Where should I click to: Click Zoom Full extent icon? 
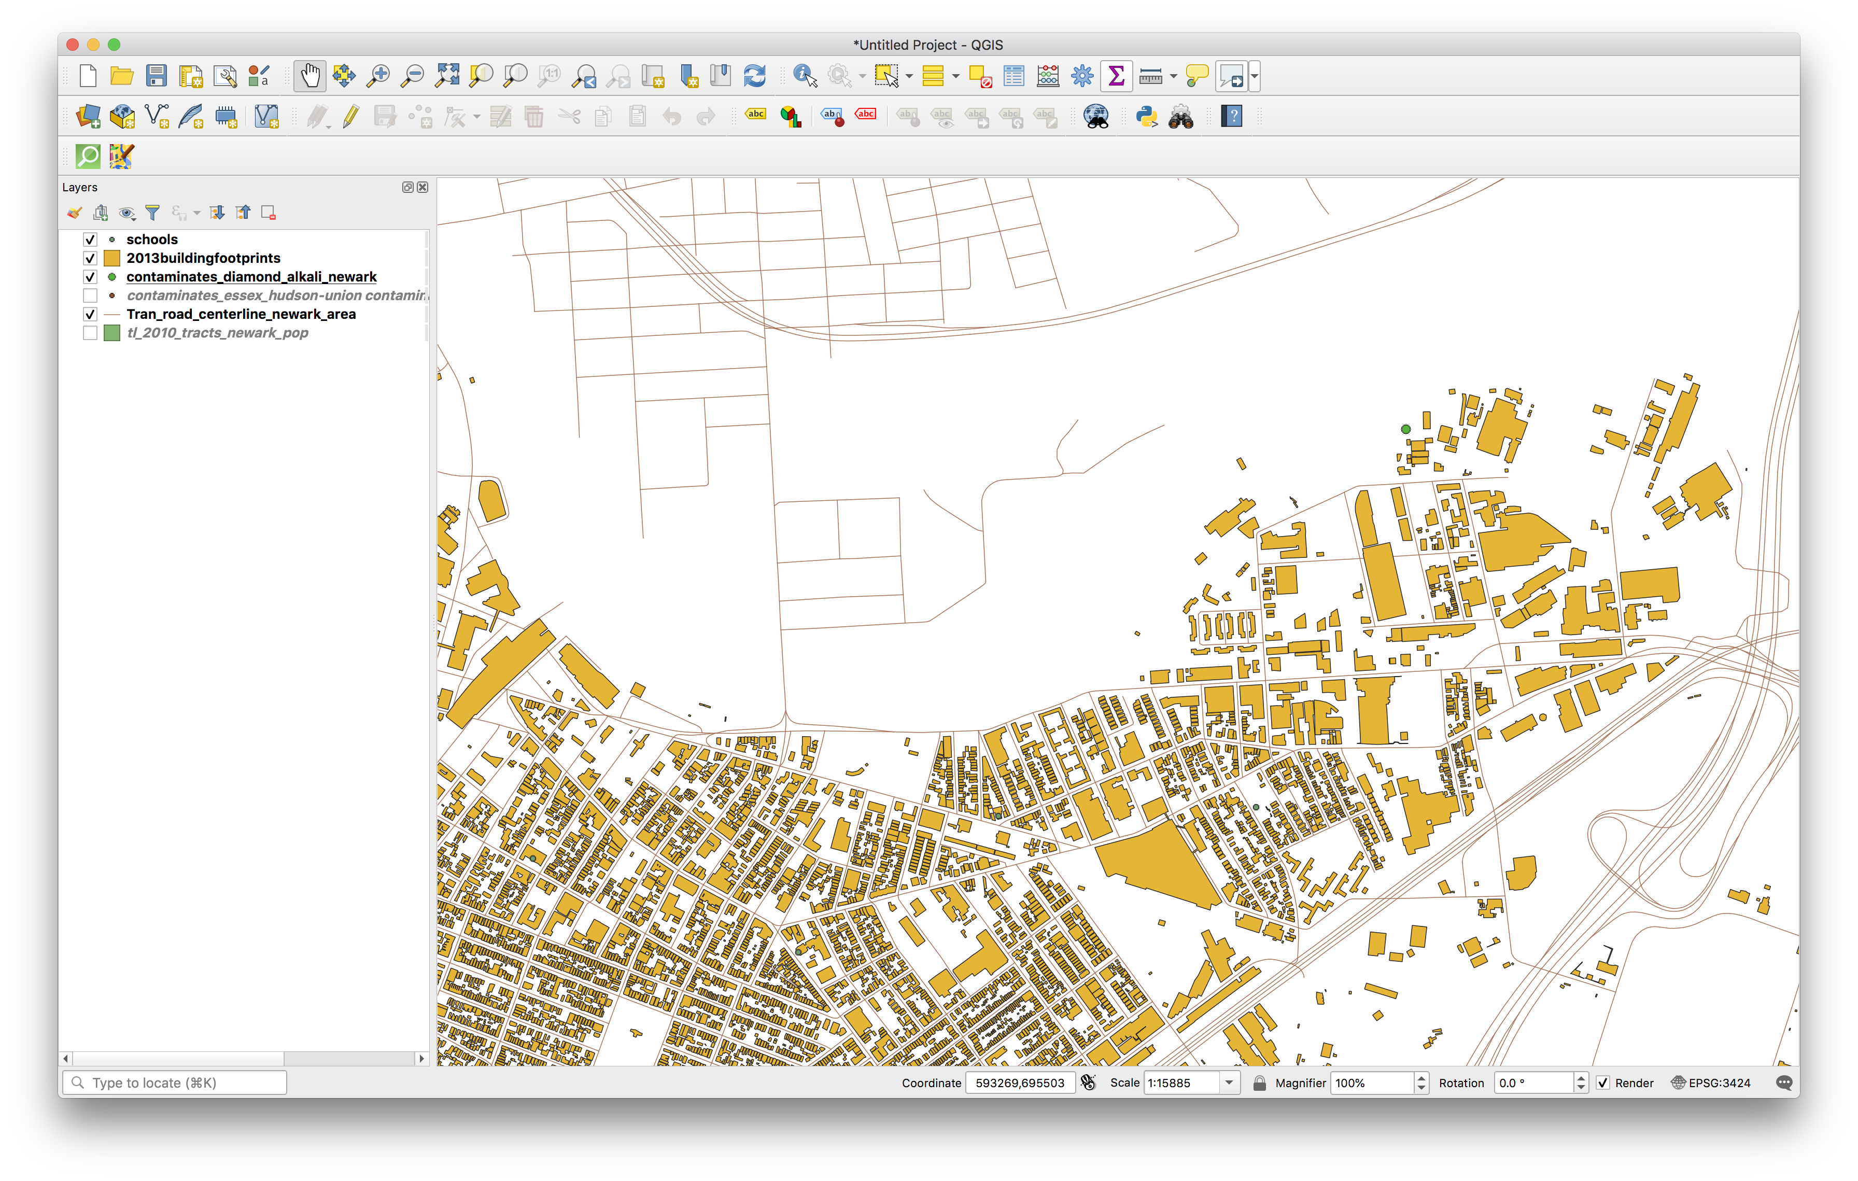447,76
